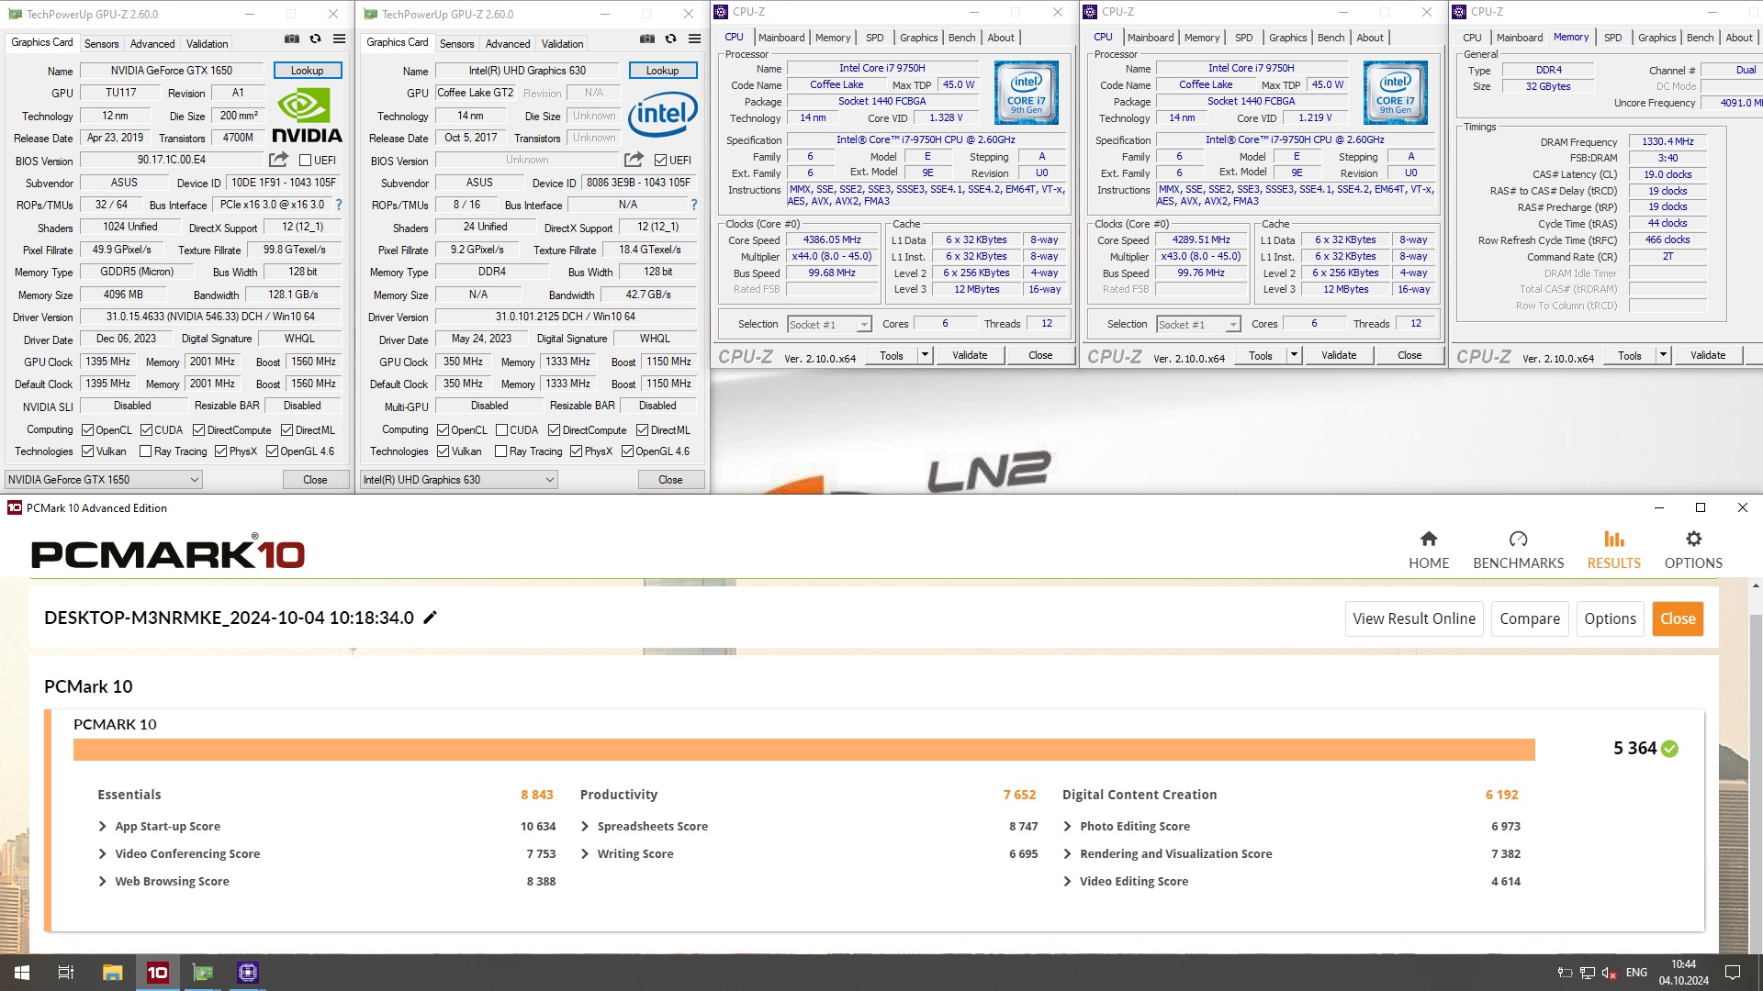The width and height of the screenshot is (1763, 991).
Task: Click PCMark 10 taskbar icon
Action: point(158,973)
